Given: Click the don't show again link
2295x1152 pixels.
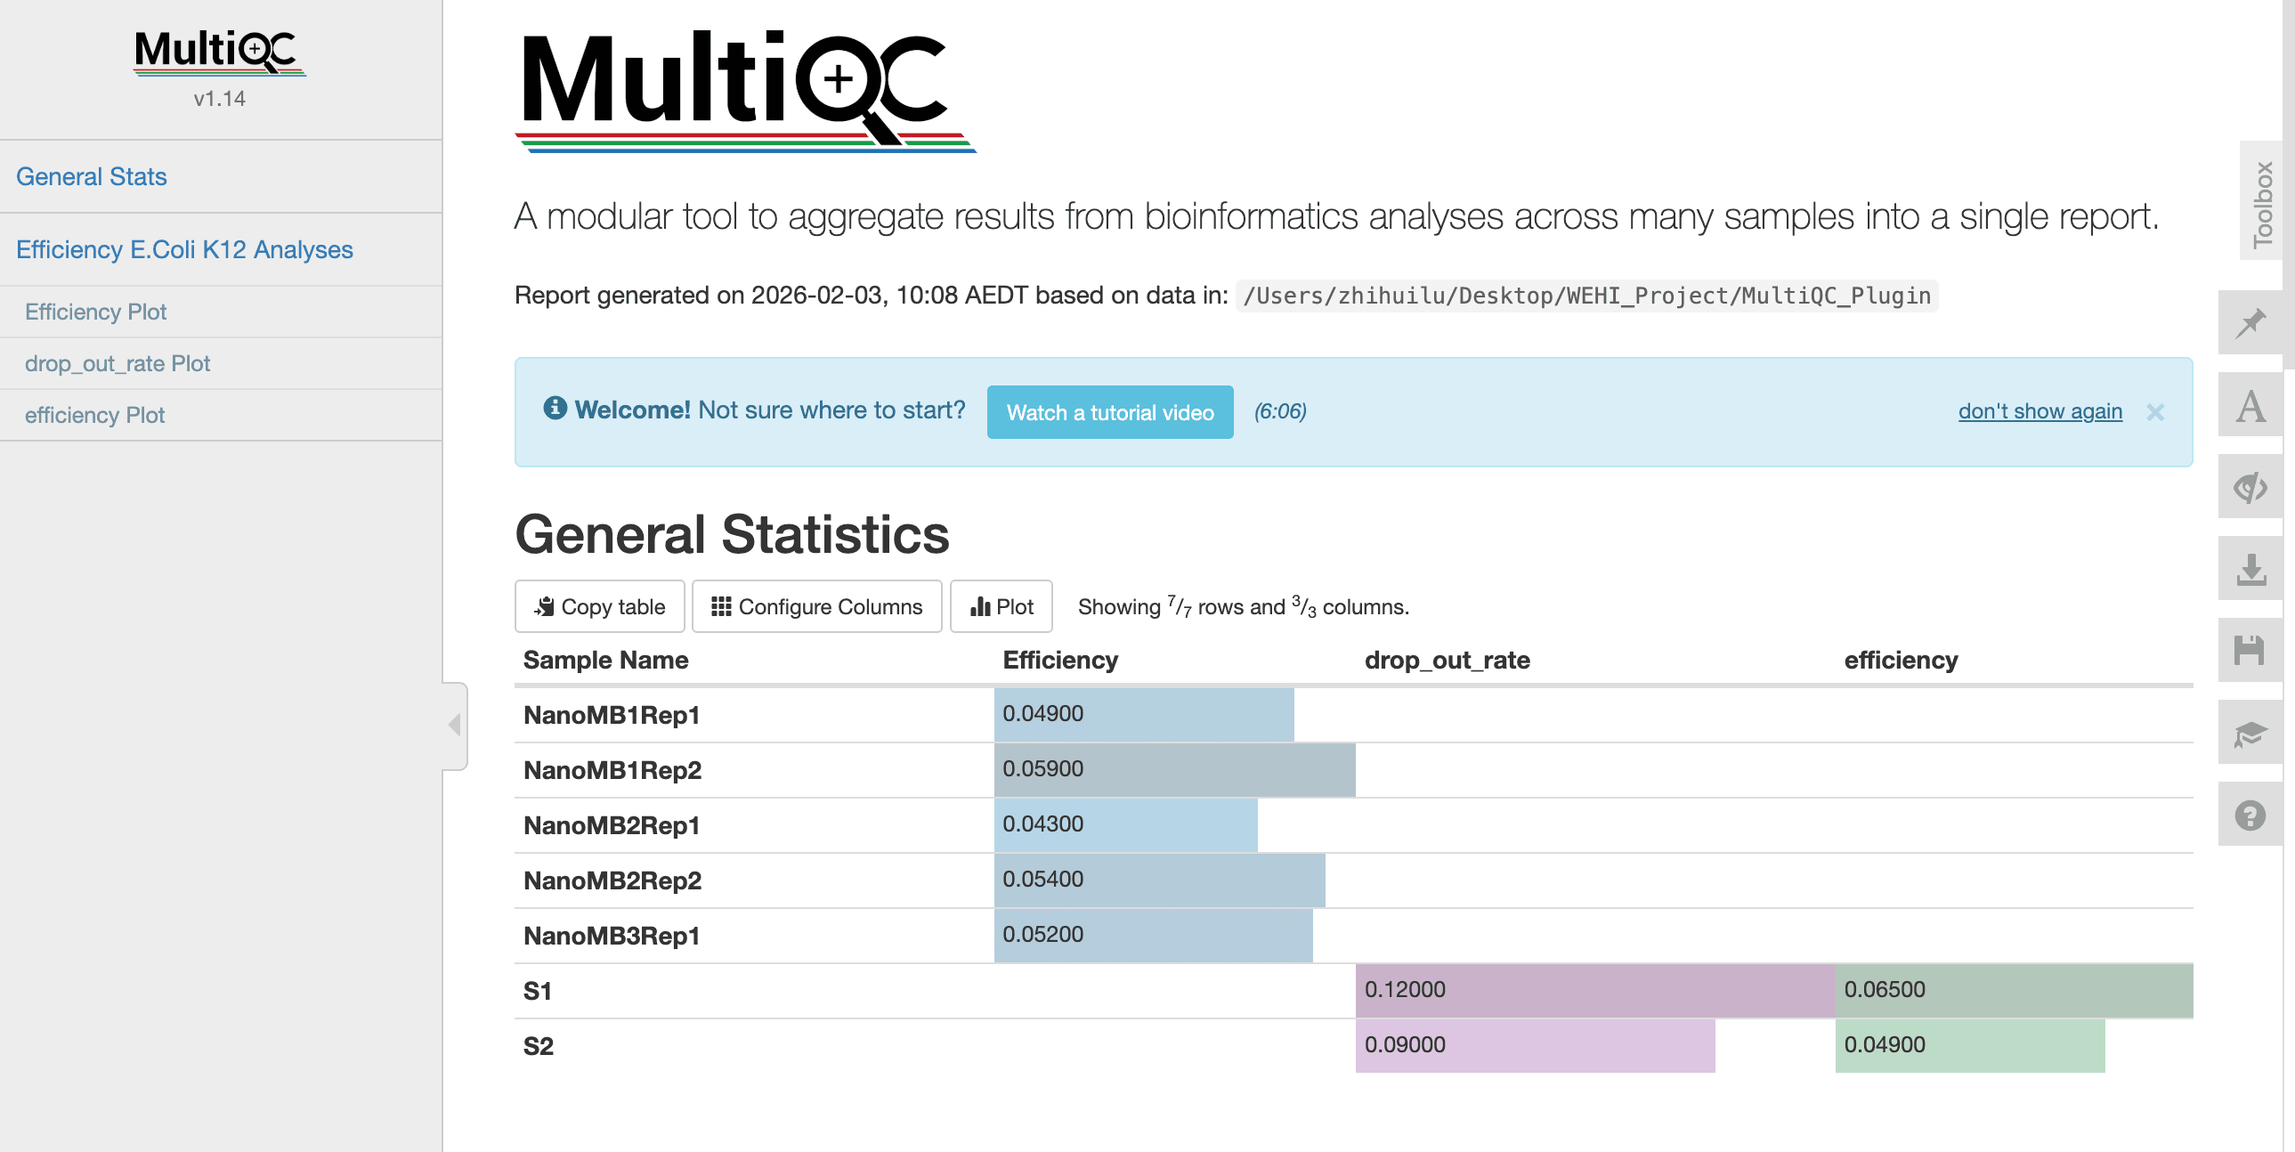Looking at the screenshot, I should pyautogui.click(x=2040, y=410).
